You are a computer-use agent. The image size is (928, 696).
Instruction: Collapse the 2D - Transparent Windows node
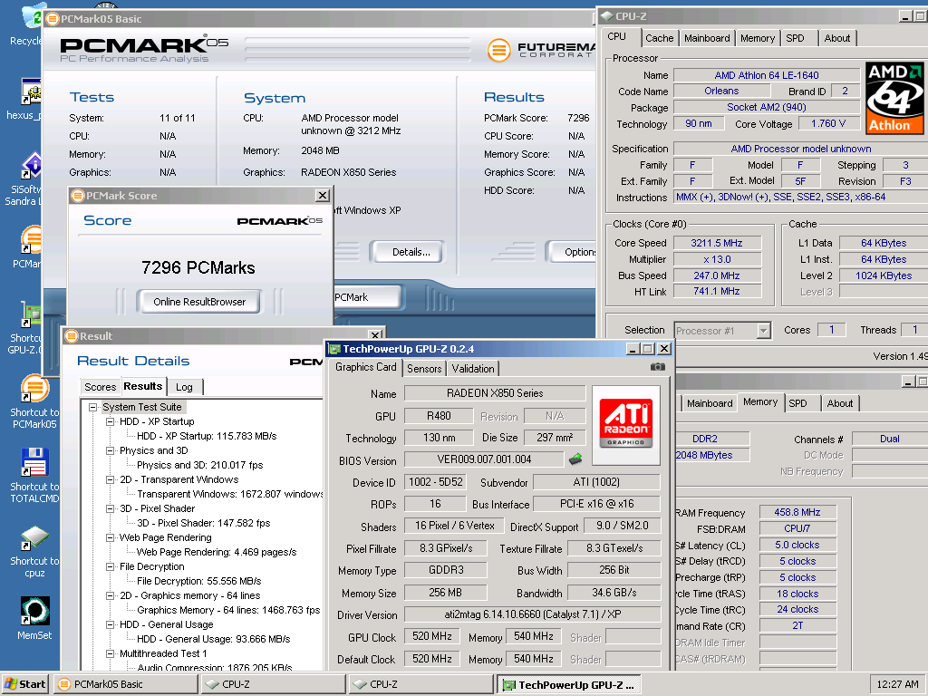click(x=110, y=479)
